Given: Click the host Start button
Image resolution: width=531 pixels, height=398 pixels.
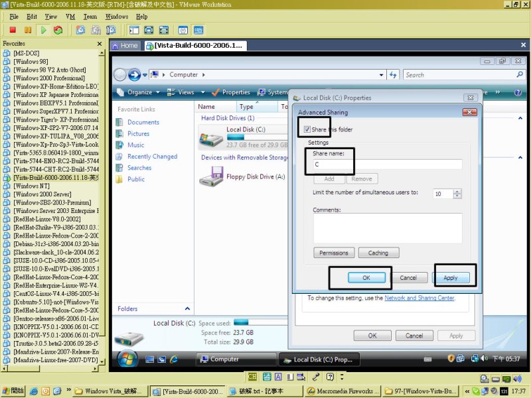Looking at the screenshot, I should (13, 391).
